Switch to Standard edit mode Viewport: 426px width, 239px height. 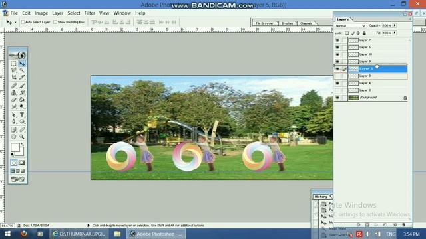(14, 163)
